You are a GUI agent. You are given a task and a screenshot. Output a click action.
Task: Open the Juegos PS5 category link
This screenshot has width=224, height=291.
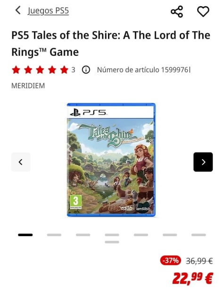click(48, 10)
